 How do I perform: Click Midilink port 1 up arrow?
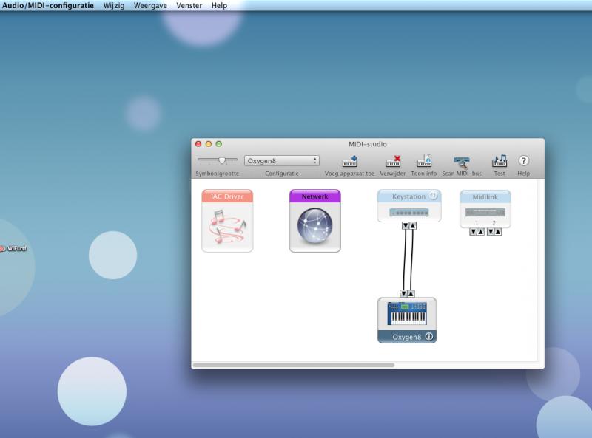480,232
